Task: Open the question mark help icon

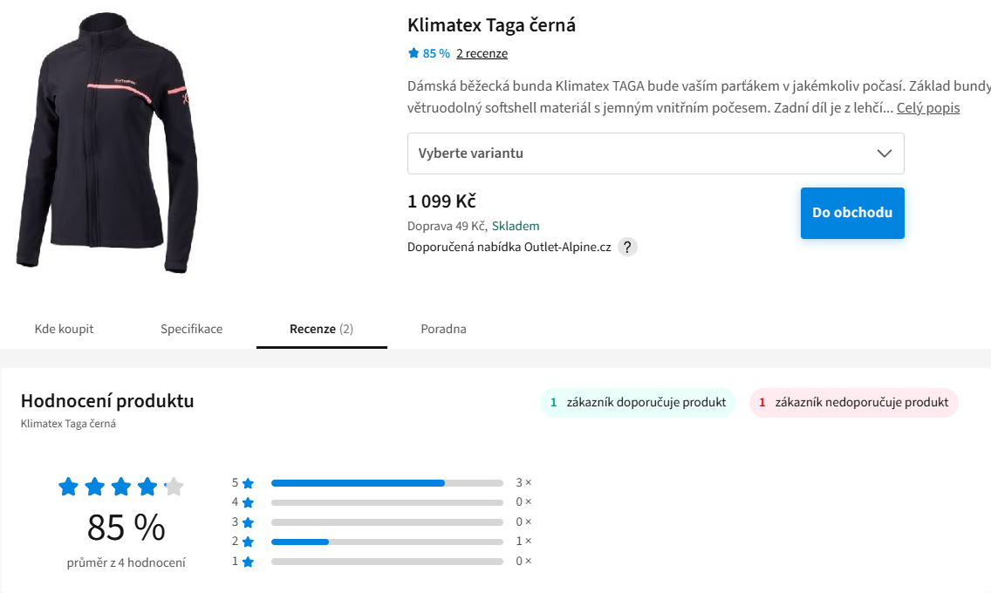Action: coord(627,247)
